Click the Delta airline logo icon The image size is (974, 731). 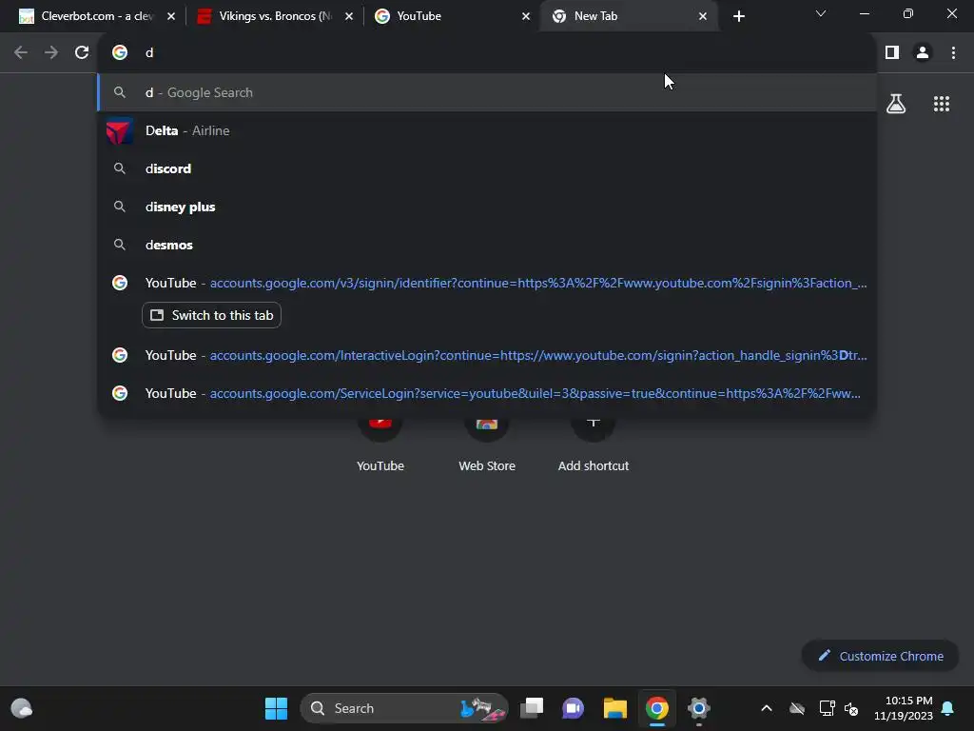pyautogui.click(x=119, y=130)
